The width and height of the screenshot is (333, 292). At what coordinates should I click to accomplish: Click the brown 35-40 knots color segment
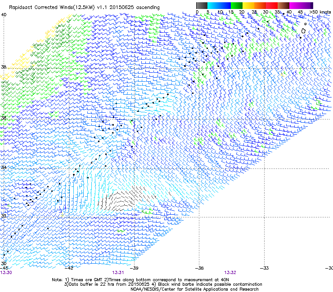(x=283, y=5)
